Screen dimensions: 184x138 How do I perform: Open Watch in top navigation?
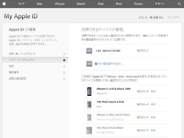pos(81,4)
